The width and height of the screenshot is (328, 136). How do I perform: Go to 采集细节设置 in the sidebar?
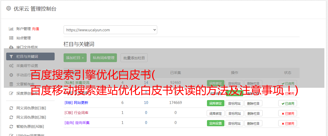click(x=27, y=66)
